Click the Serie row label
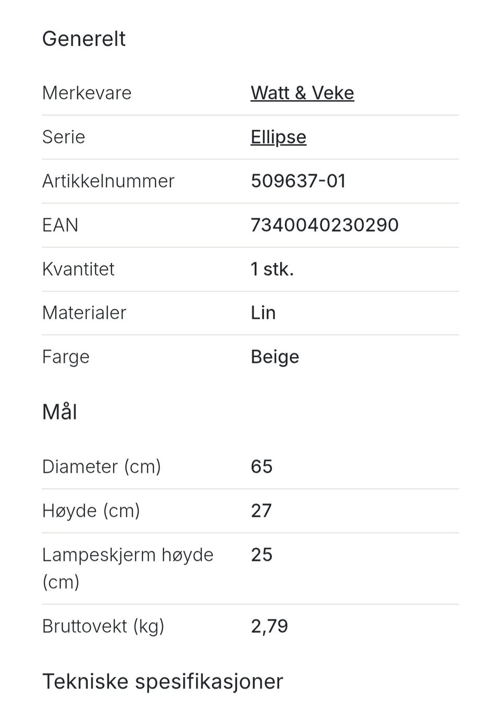The height and width of the screenshot is (701, 501). pos(63,137)
